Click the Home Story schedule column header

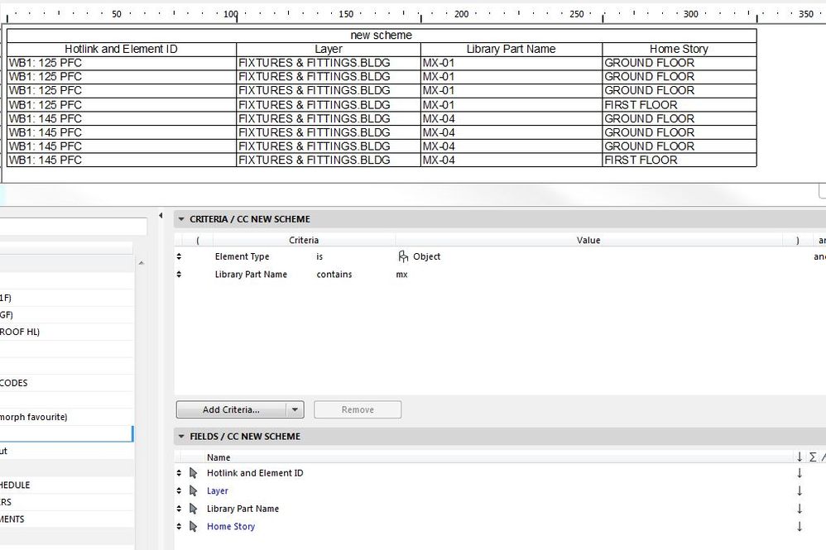(x=679, y=49)
